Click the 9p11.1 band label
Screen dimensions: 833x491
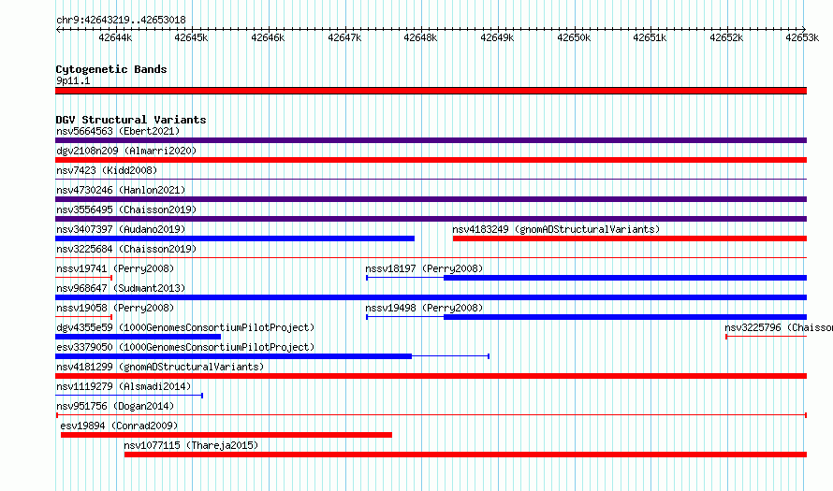pyautogui.click(x=73, y=80)
